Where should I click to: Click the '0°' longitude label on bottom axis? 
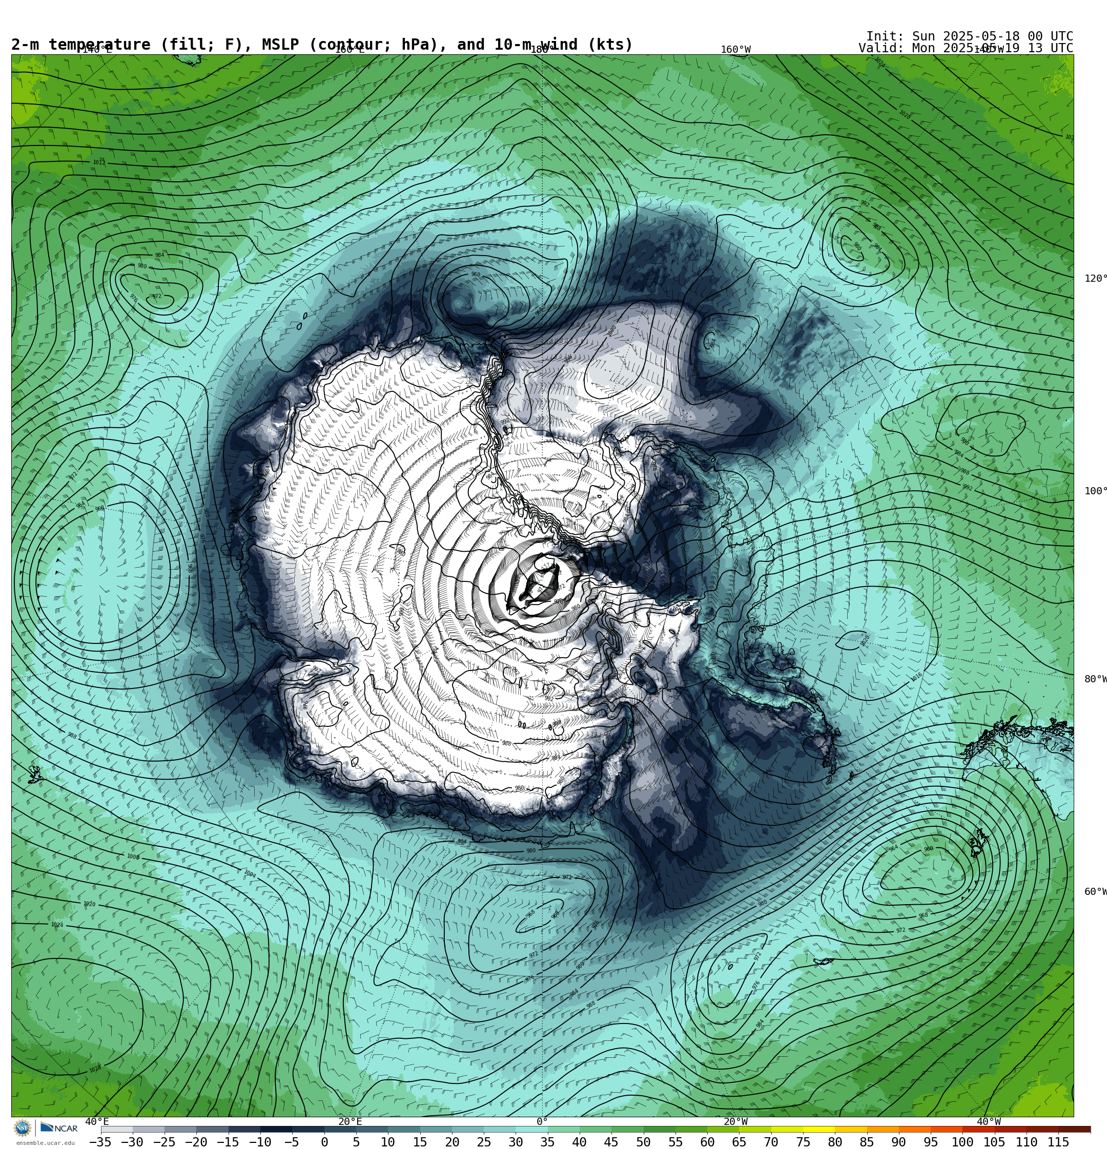(x=542, y=1121)
